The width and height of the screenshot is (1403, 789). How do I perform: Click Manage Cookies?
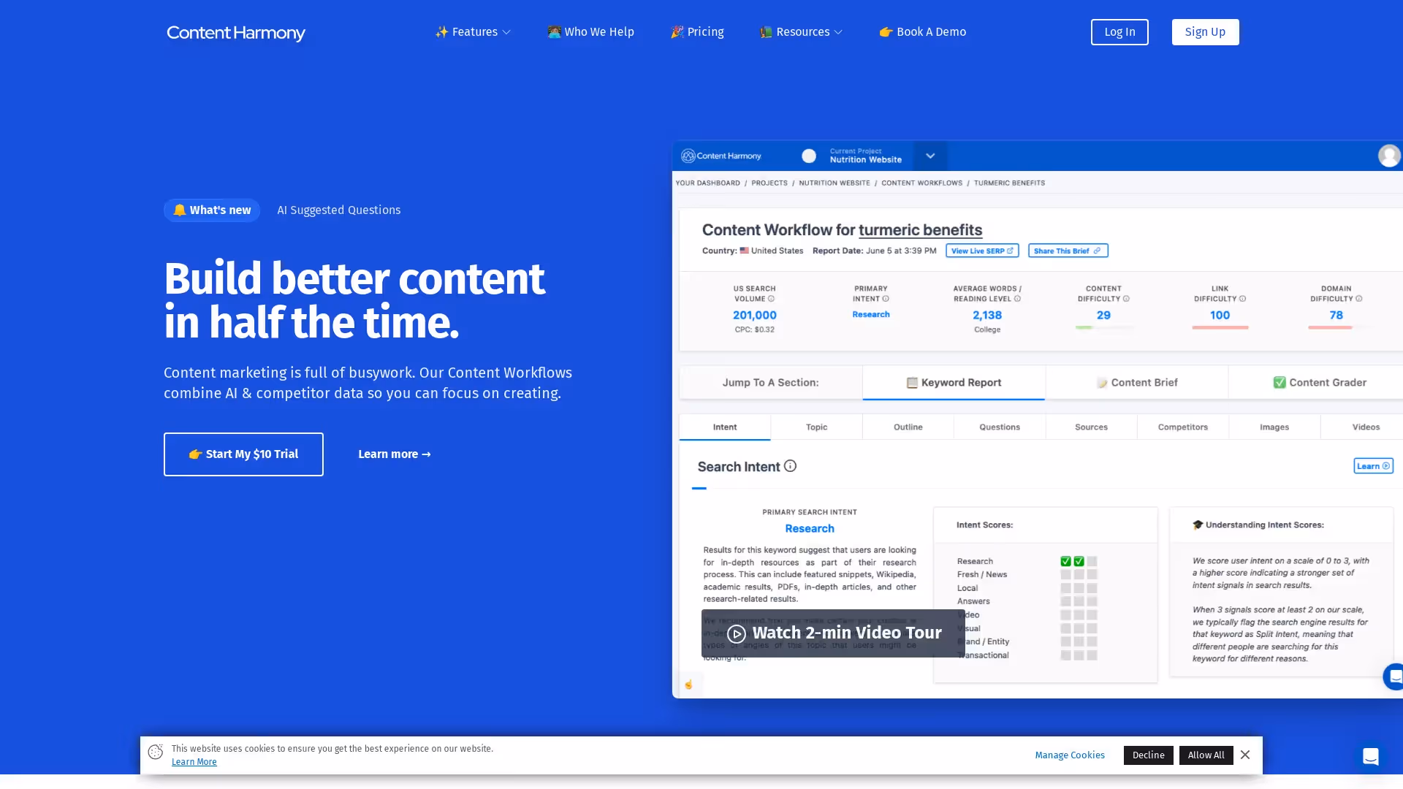click(x=1070, y=755)
